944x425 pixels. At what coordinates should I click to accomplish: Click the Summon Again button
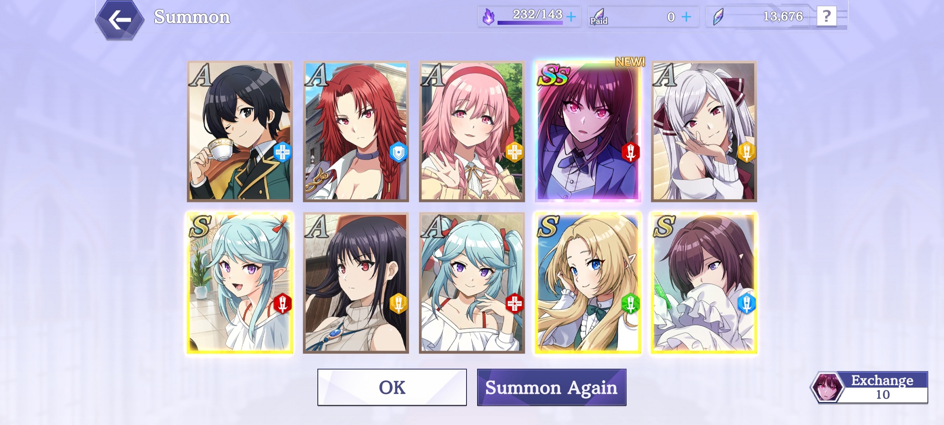coord(551,387)
